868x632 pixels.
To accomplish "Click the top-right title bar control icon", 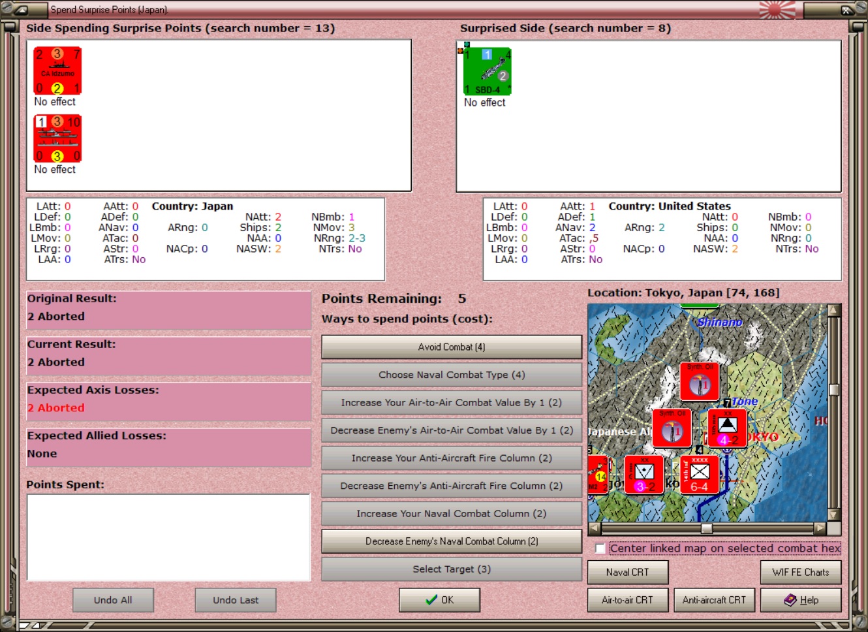I will [x=847, y=10].
